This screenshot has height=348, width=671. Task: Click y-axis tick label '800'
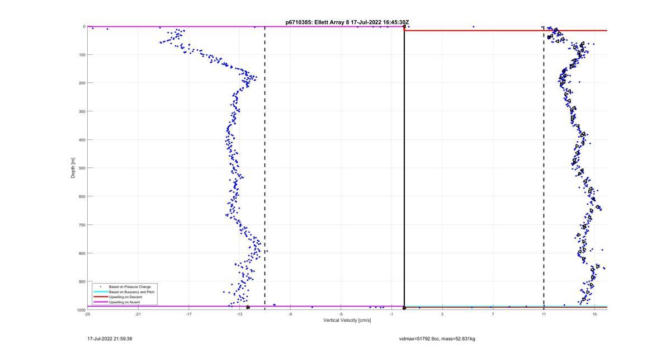coord(82,253)
